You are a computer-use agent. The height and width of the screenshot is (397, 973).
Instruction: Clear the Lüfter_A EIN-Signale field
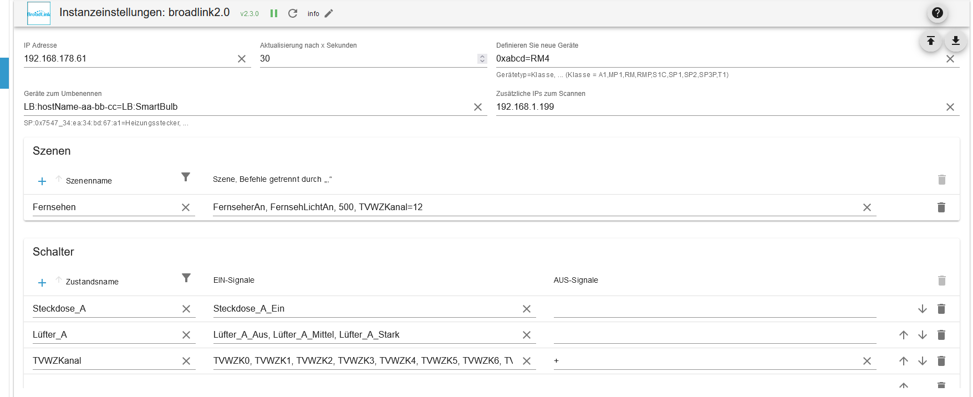[x=527, y=335]
